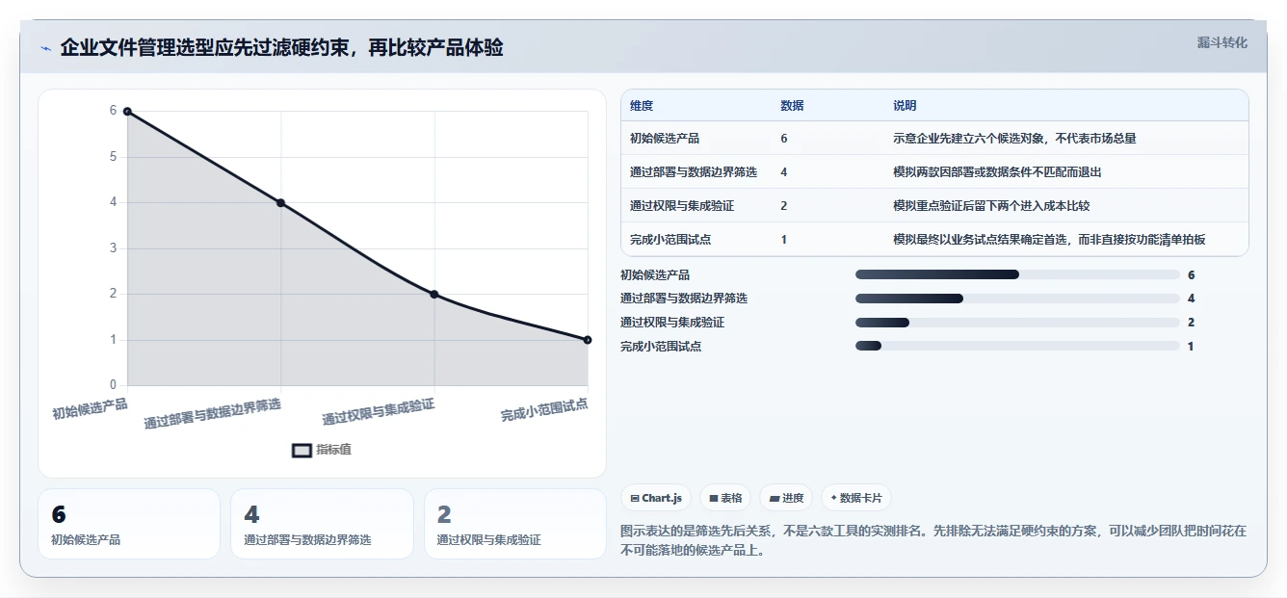Select the Chart.js tag
Viewport: 1287px width, 598px height.
point(656,498)
